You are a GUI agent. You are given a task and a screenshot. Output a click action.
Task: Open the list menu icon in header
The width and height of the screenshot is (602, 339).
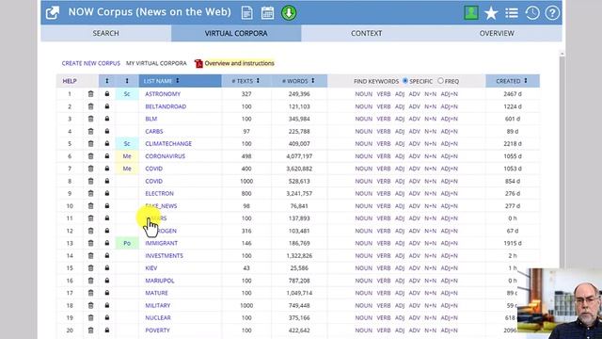pyautogui.click(x=512, y=13)
